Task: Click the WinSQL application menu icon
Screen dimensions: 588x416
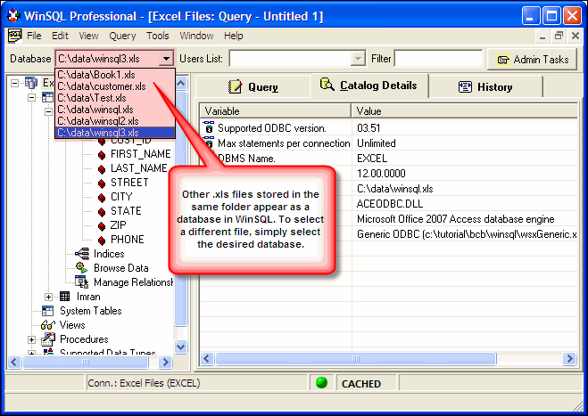Action: [x=14, y=36]
